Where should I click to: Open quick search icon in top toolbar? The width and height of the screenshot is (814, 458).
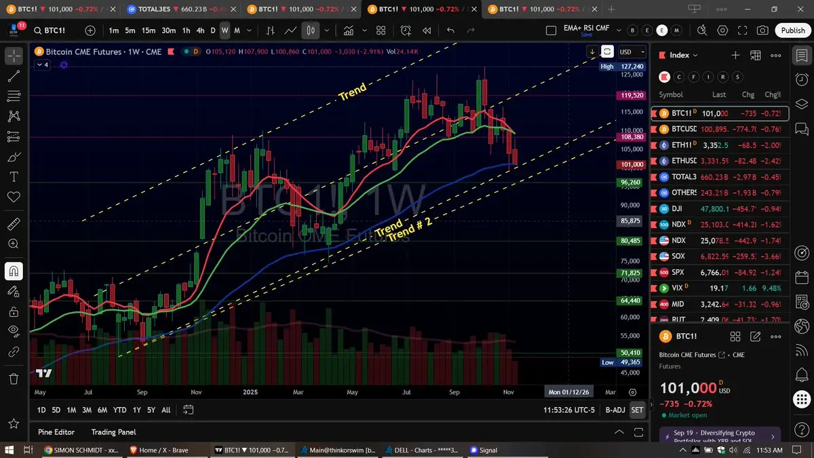pos(702,31)
